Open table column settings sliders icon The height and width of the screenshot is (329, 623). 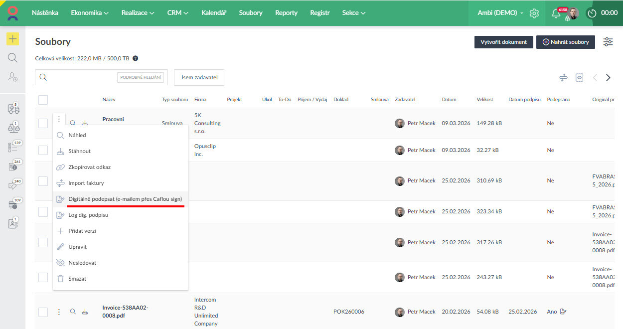[608, 42]
